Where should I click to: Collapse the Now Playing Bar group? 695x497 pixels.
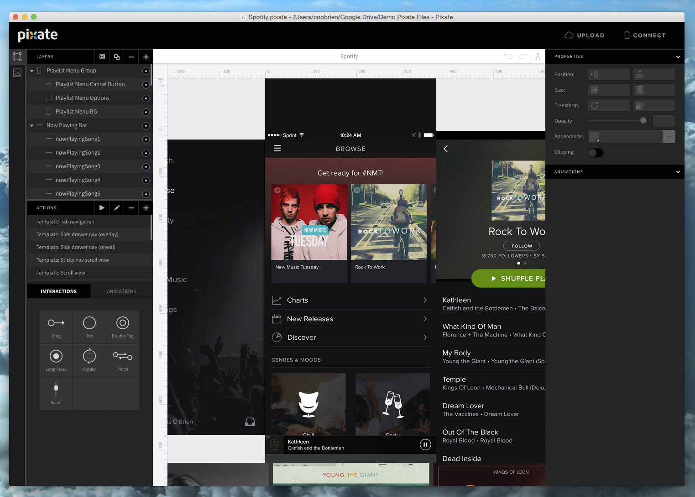pos(32,126)
